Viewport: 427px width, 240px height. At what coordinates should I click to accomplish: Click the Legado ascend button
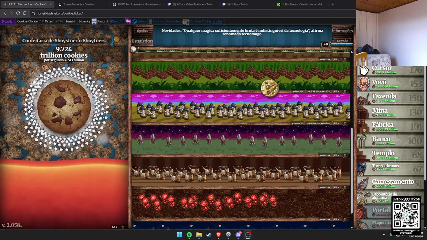pos(342,41)
